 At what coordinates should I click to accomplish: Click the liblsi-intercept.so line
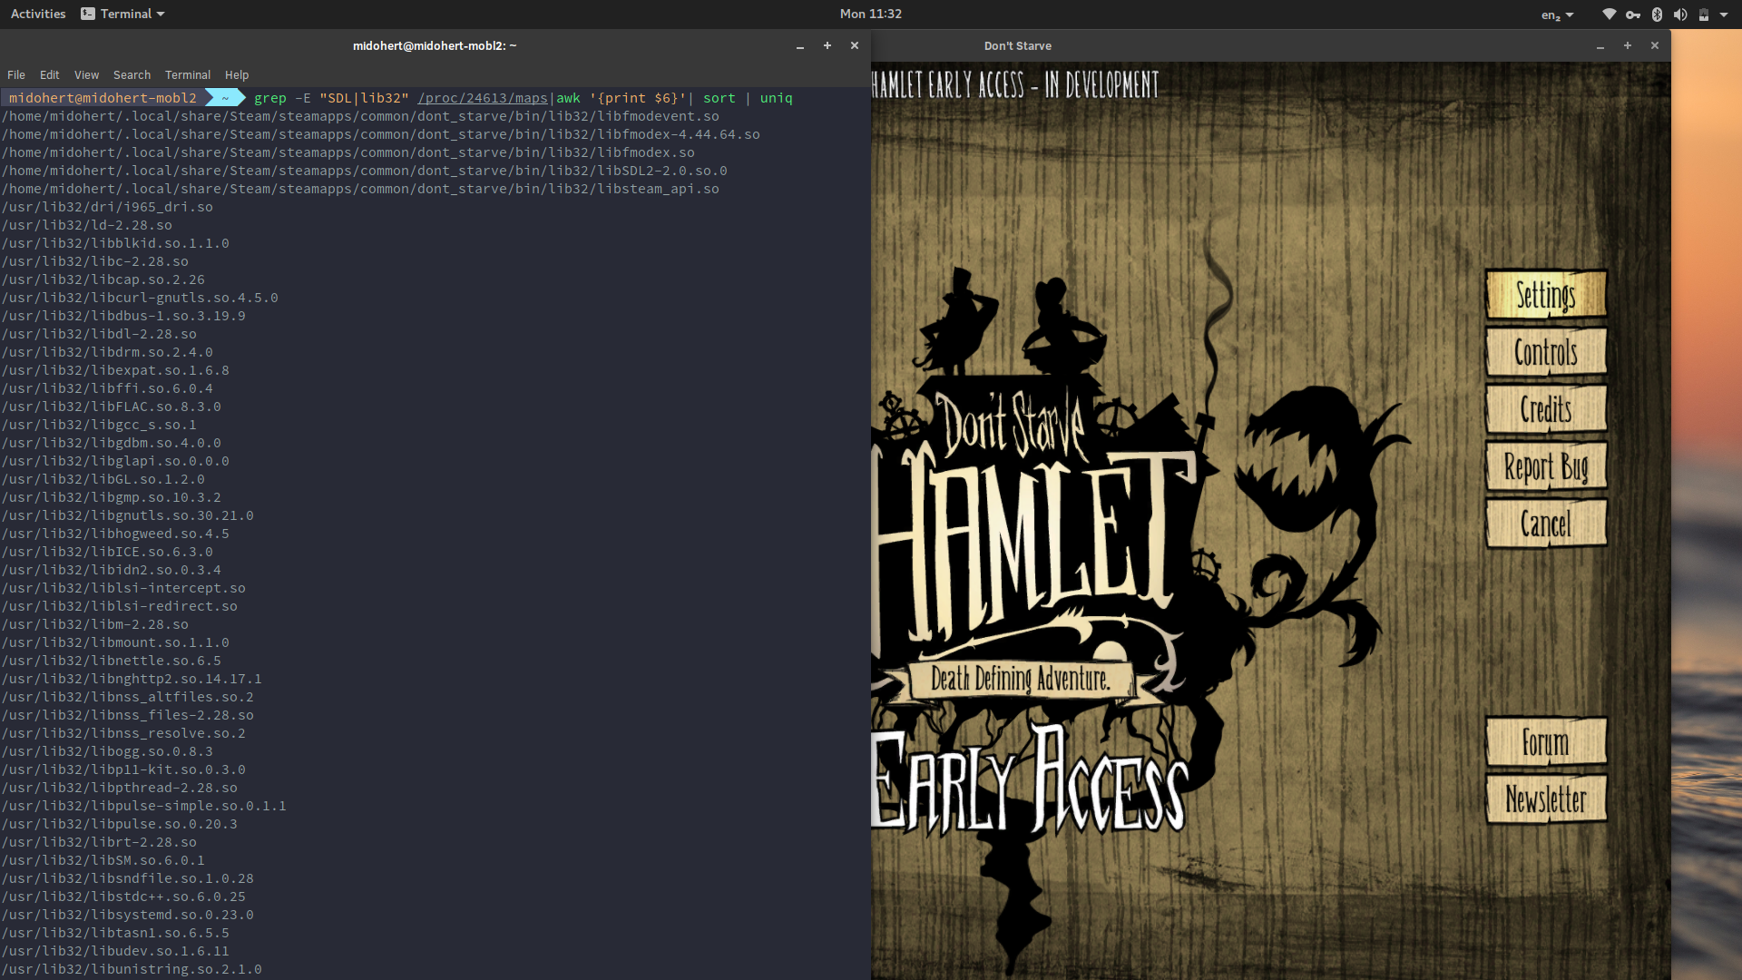click(x=123, y=588)
